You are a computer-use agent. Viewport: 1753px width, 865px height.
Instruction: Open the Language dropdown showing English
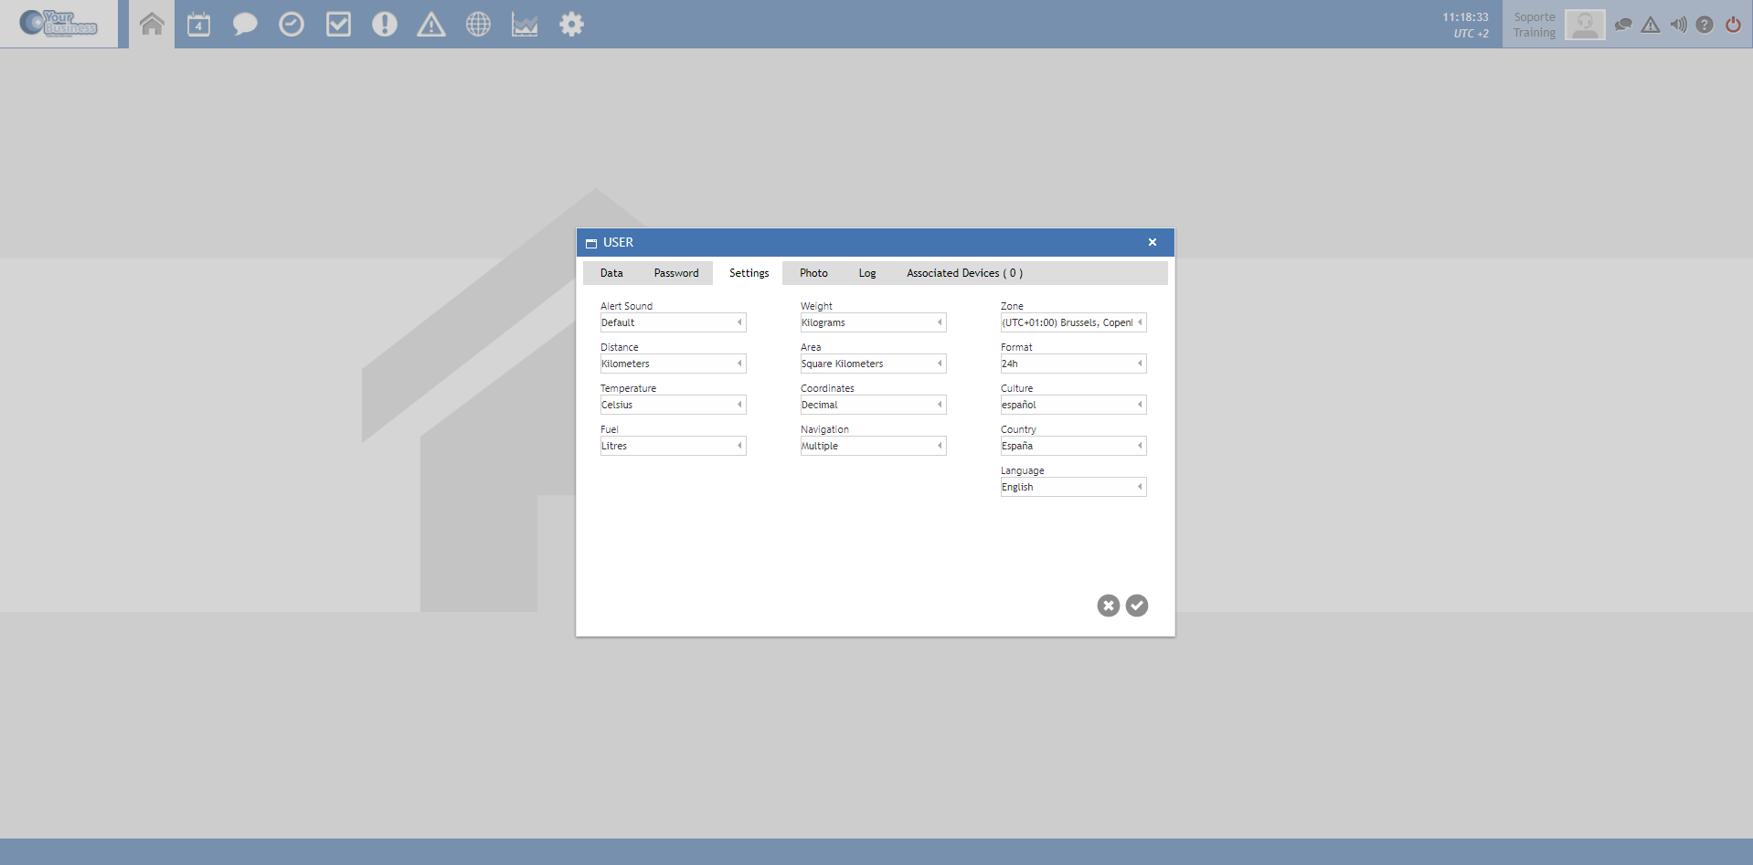pos(1073,487)
